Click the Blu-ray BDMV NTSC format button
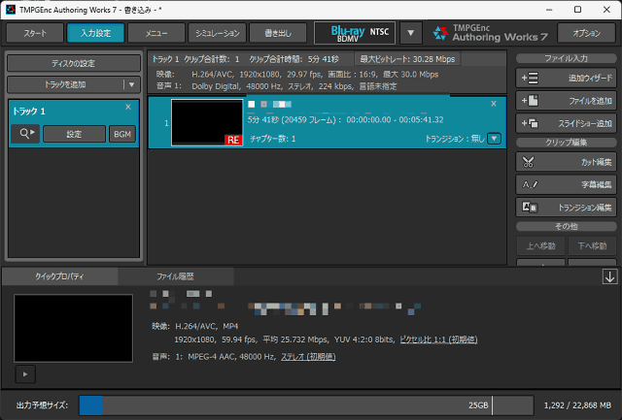Screen dimensions: 622x420 click(x=355, y=33)
